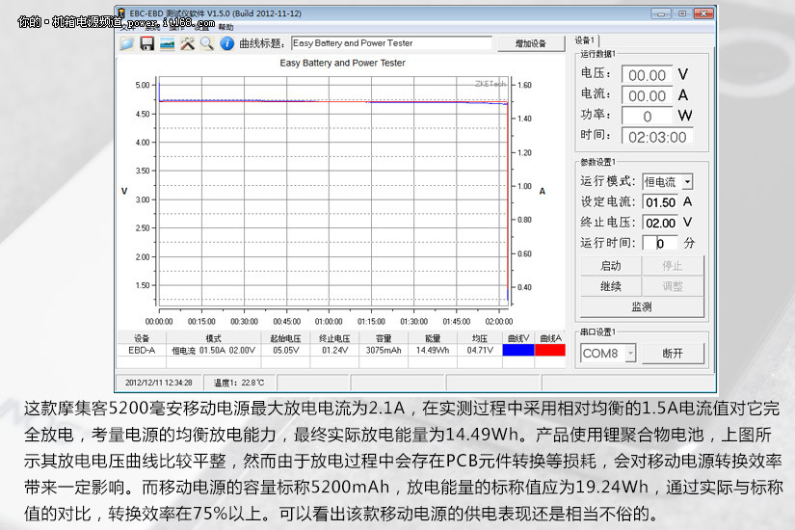Switch to the 设备1 tab
The height and width of the screenshot is (530, 795).
click(x=585, y=40)
